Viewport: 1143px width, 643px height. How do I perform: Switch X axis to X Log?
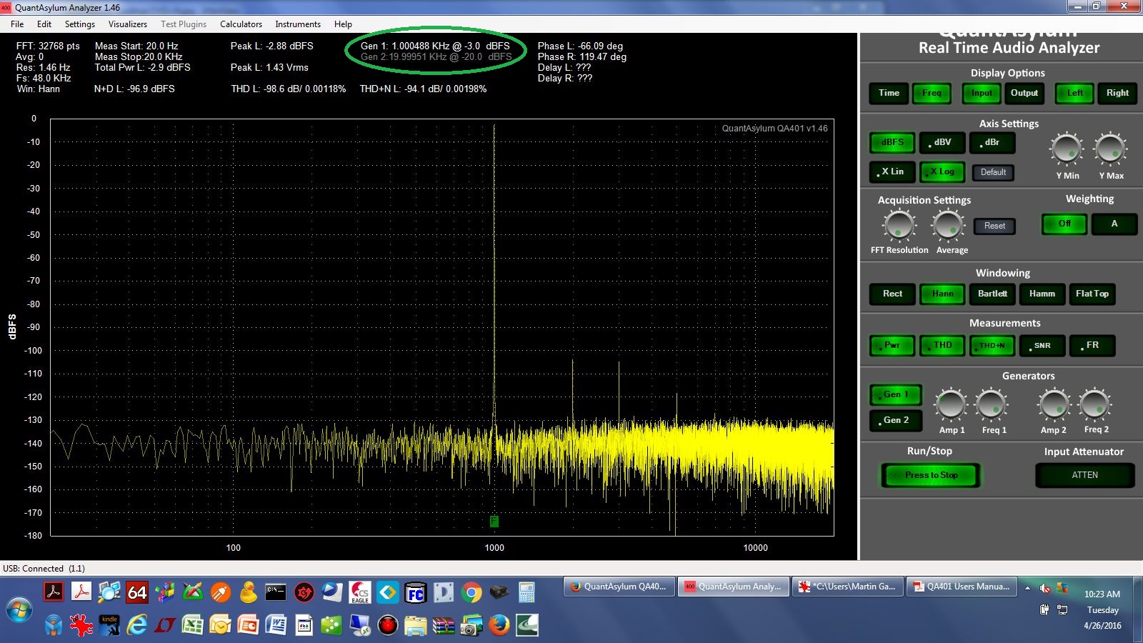pos(942,171)
